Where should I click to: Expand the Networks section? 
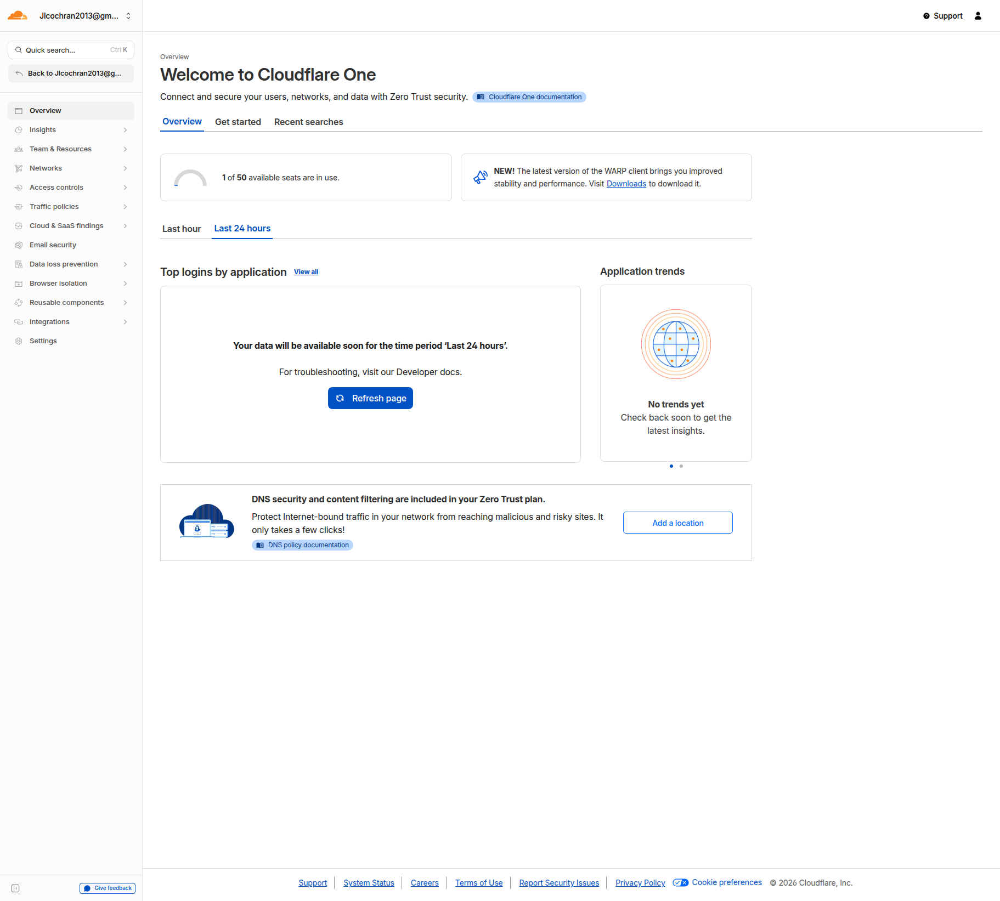pyautogui.click(x=126, y=168)
